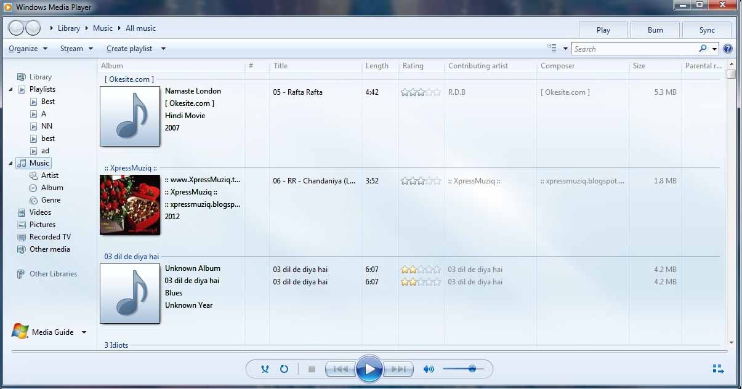Click the large Play button
The height and width of the screenshot is (389, 742).
(x=369, y=369)
